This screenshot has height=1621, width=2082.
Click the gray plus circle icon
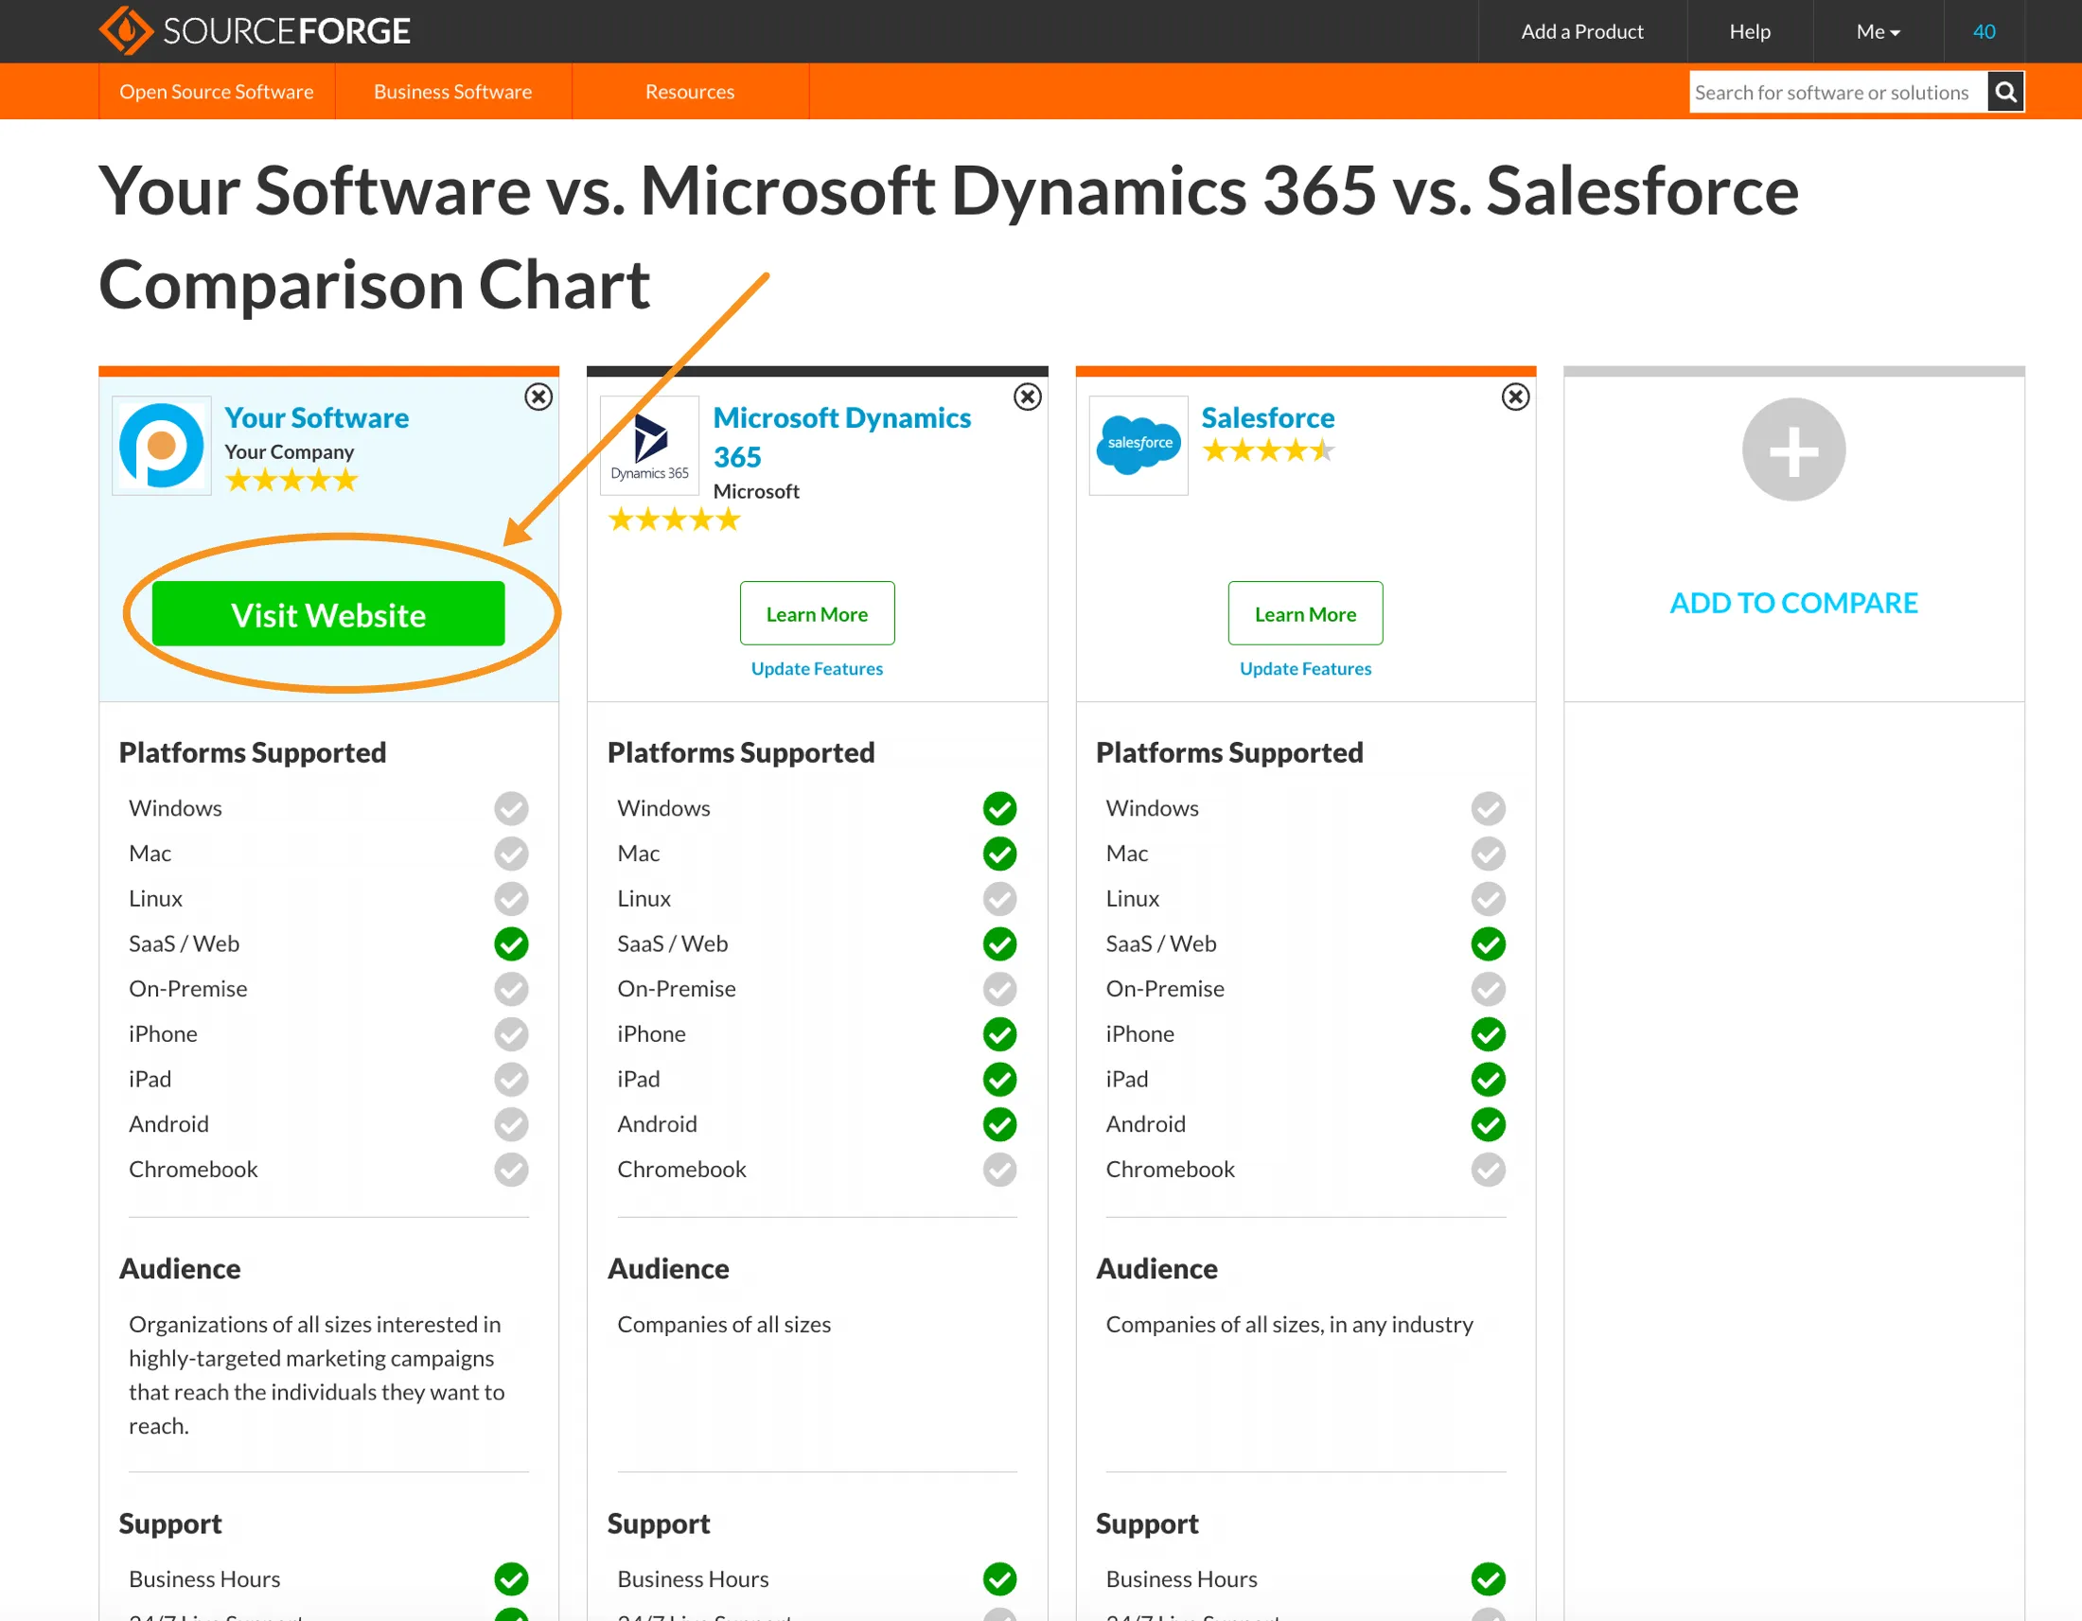point(1793,449)
